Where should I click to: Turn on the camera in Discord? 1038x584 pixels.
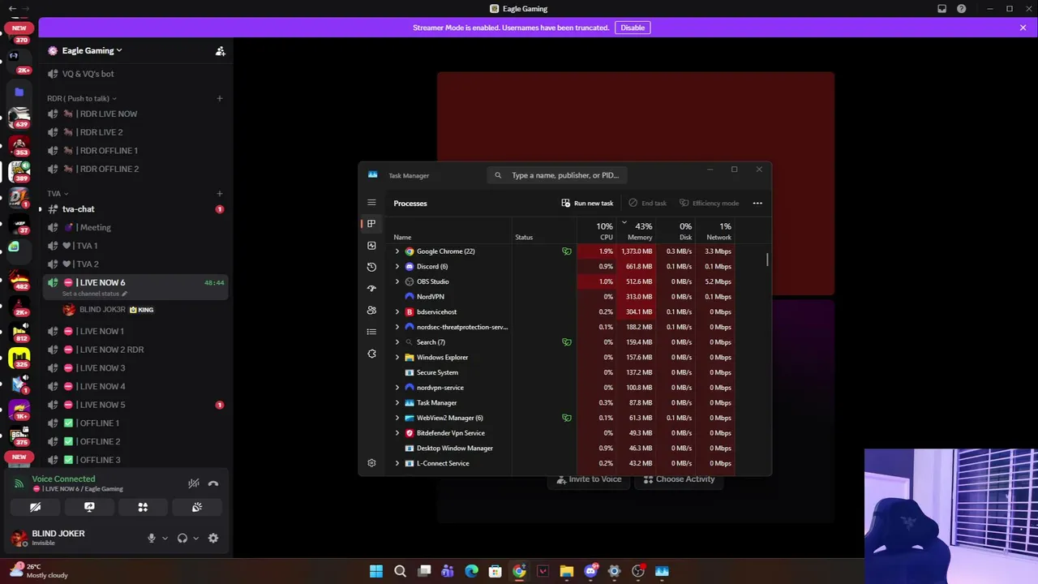point(36,507)
